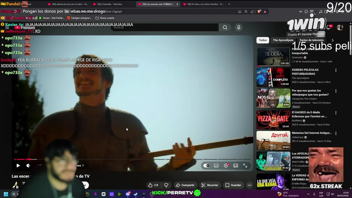Screen dimensions: 352x198
Task: Open ICEBERG PELÍCULAS PERTURBADORAS title link
Action: 305,72
